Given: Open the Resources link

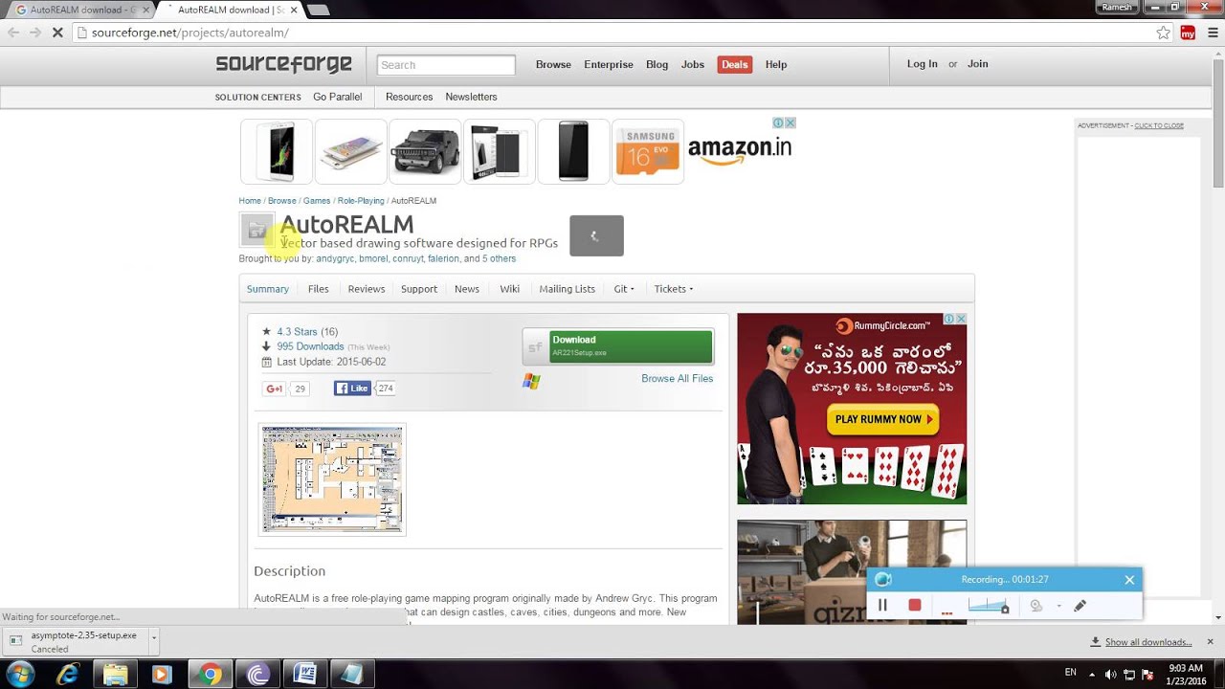Looking at the screenshot, I should tap(410, 97).
